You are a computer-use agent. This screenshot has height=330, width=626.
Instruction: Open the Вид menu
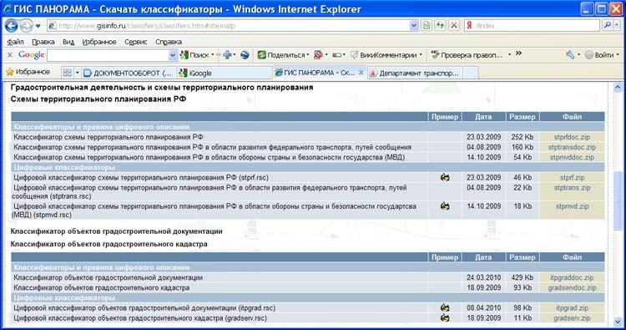point(68,42)
